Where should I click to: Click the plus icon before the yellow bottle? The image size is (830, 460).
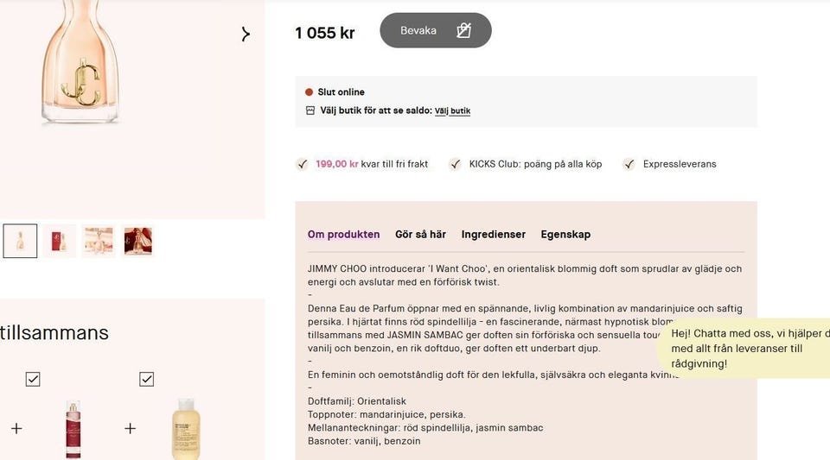(130, 428)
